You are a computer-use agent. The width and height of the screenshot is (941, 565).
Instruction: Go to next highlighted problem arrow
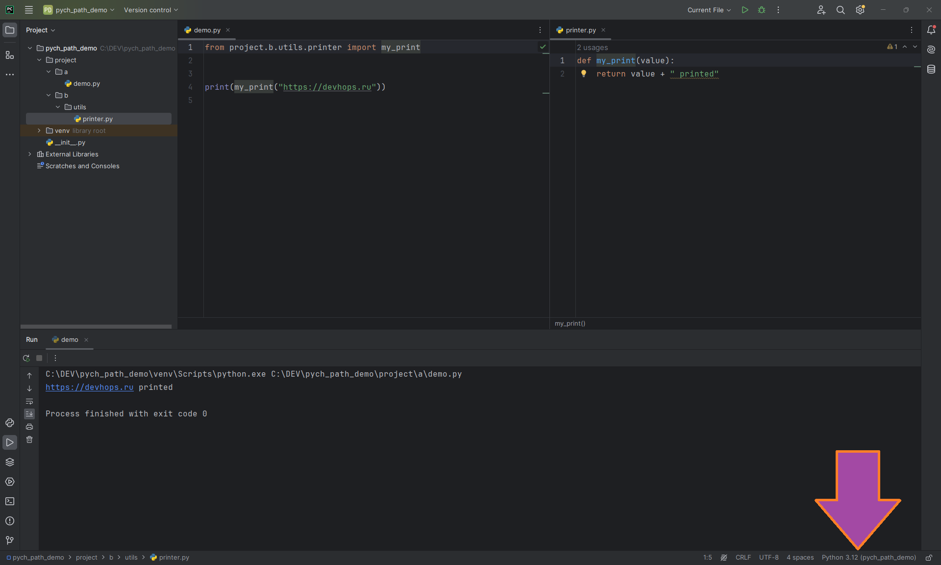point(915,47)
